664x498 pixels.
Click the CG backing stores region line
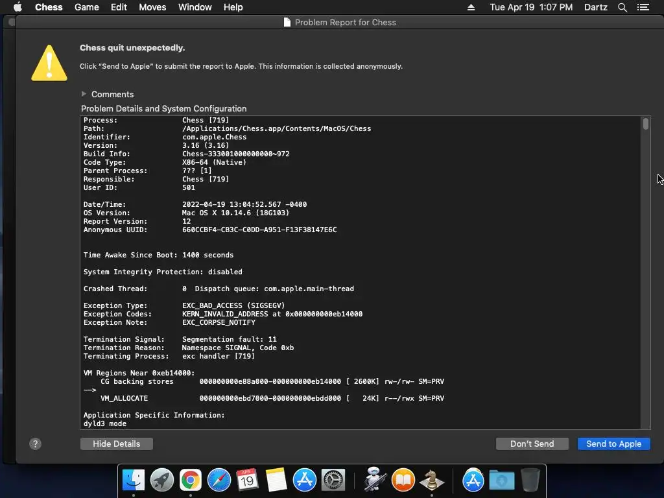(272, 381)
